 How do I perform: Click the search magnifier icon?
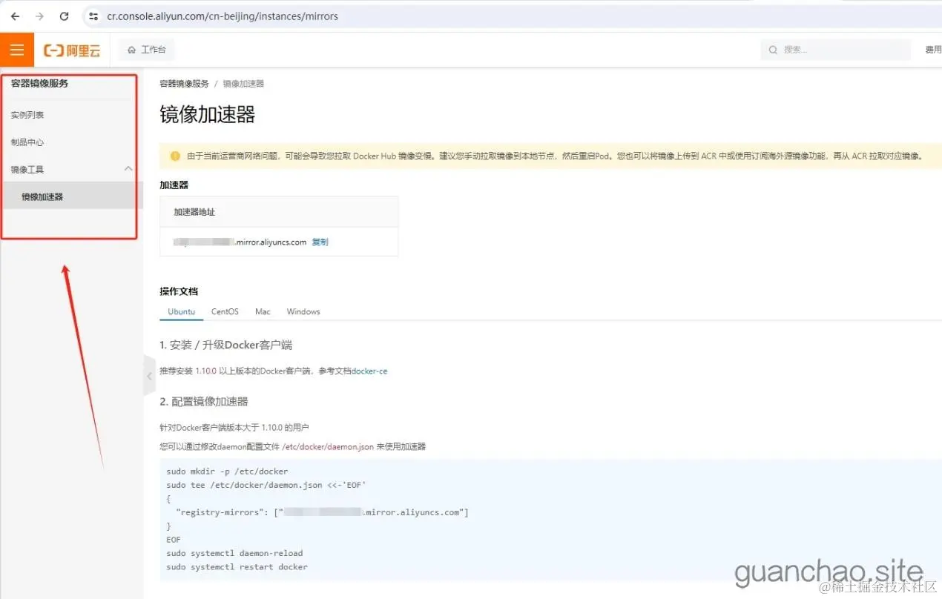pos(773,50)
